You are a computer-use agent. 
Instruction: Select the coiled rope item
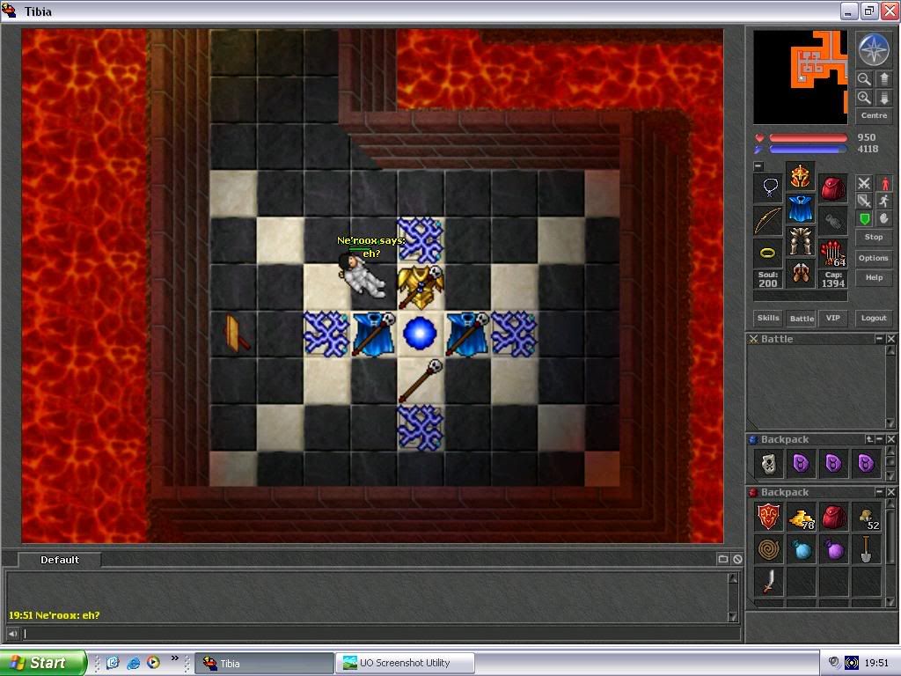pos(769,549)
